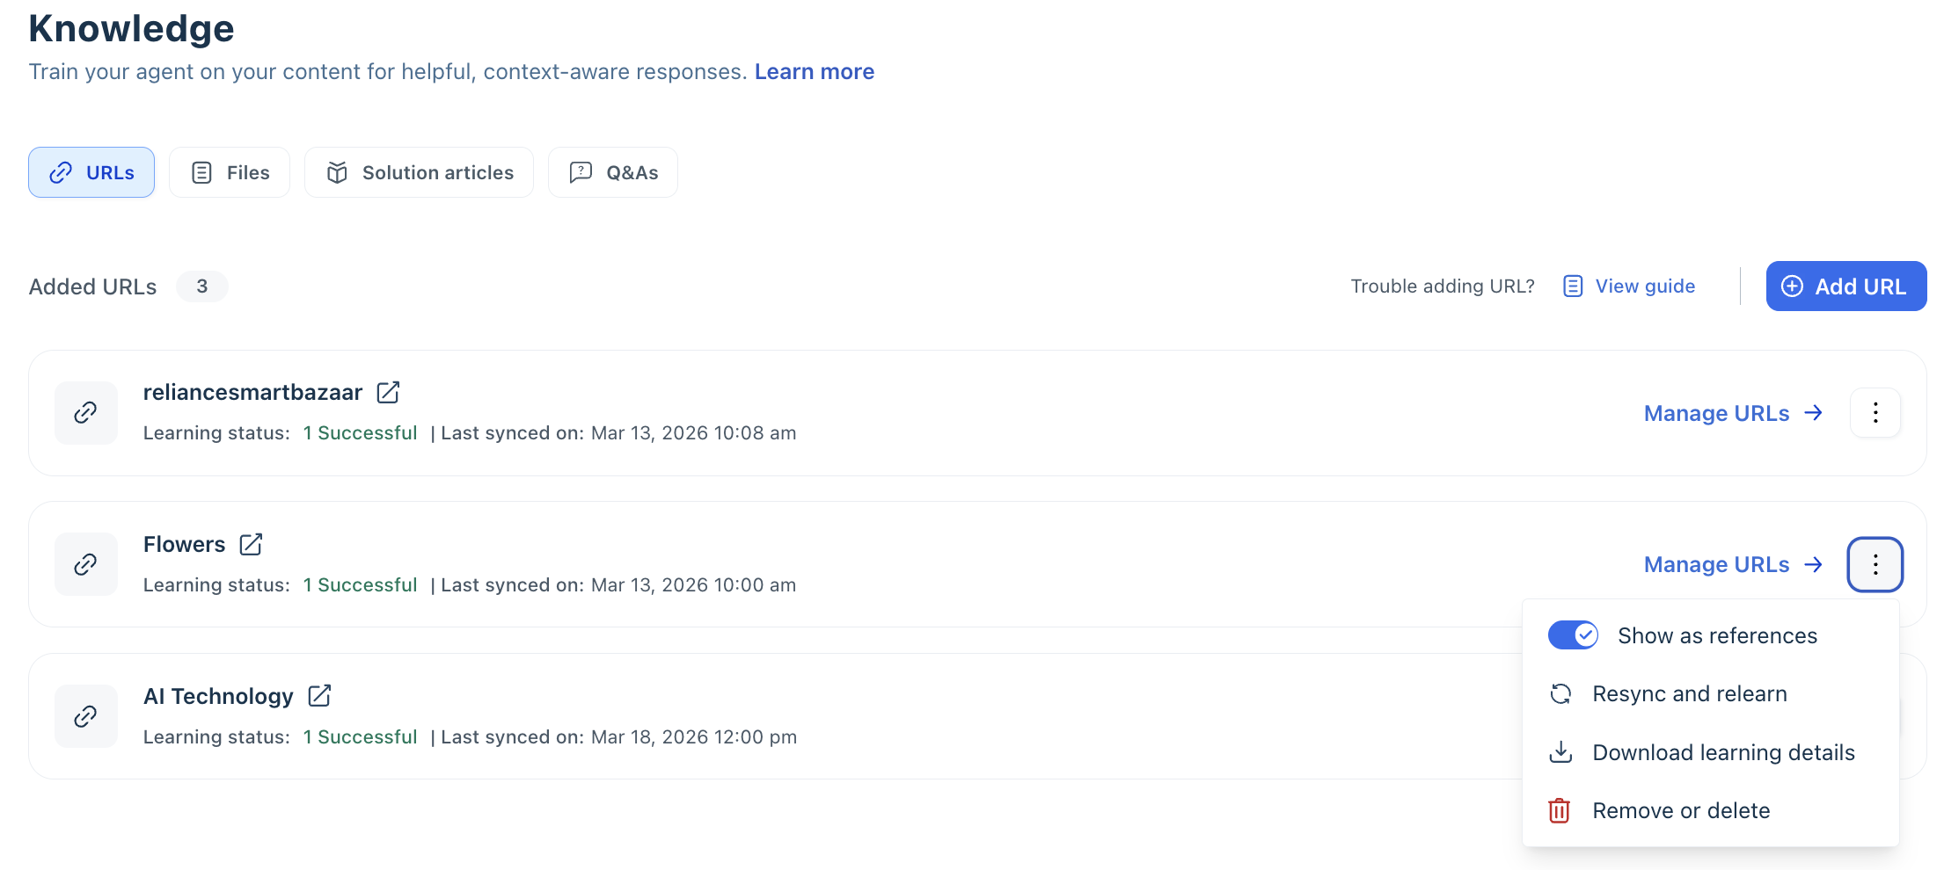Open the Solution articles tab
The height and width of the screenshot is (870, 1944).
419,172
